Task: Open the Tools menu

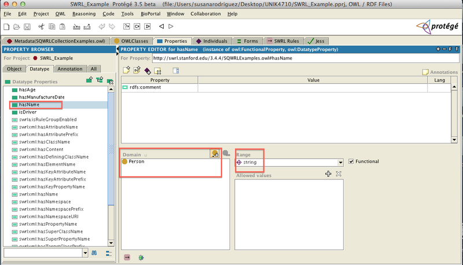Action: pyautogui.click(x=127, y=14)
